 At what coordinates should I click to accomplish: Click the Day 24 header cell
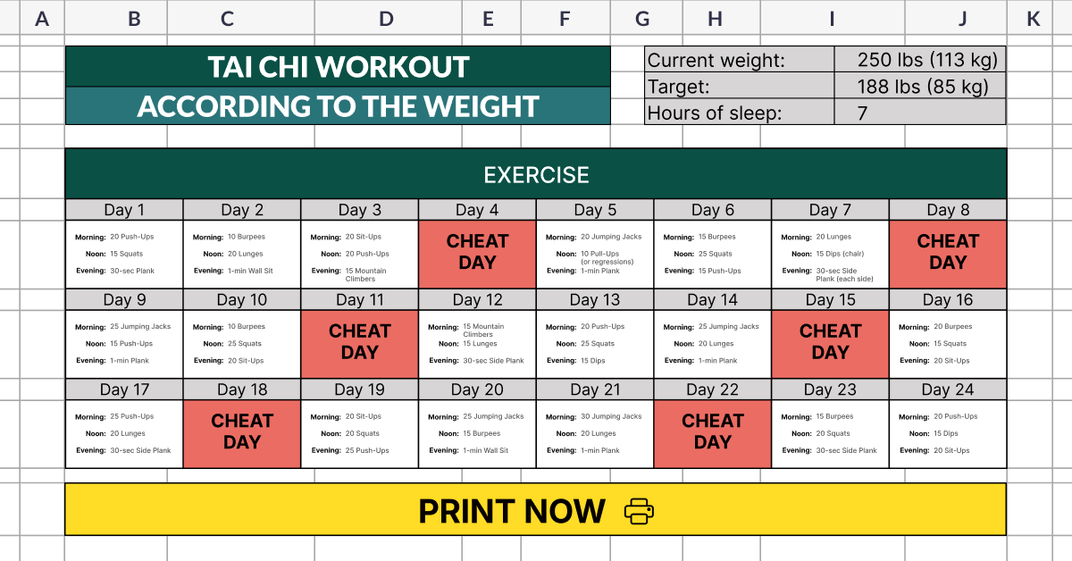coord(948,389)
